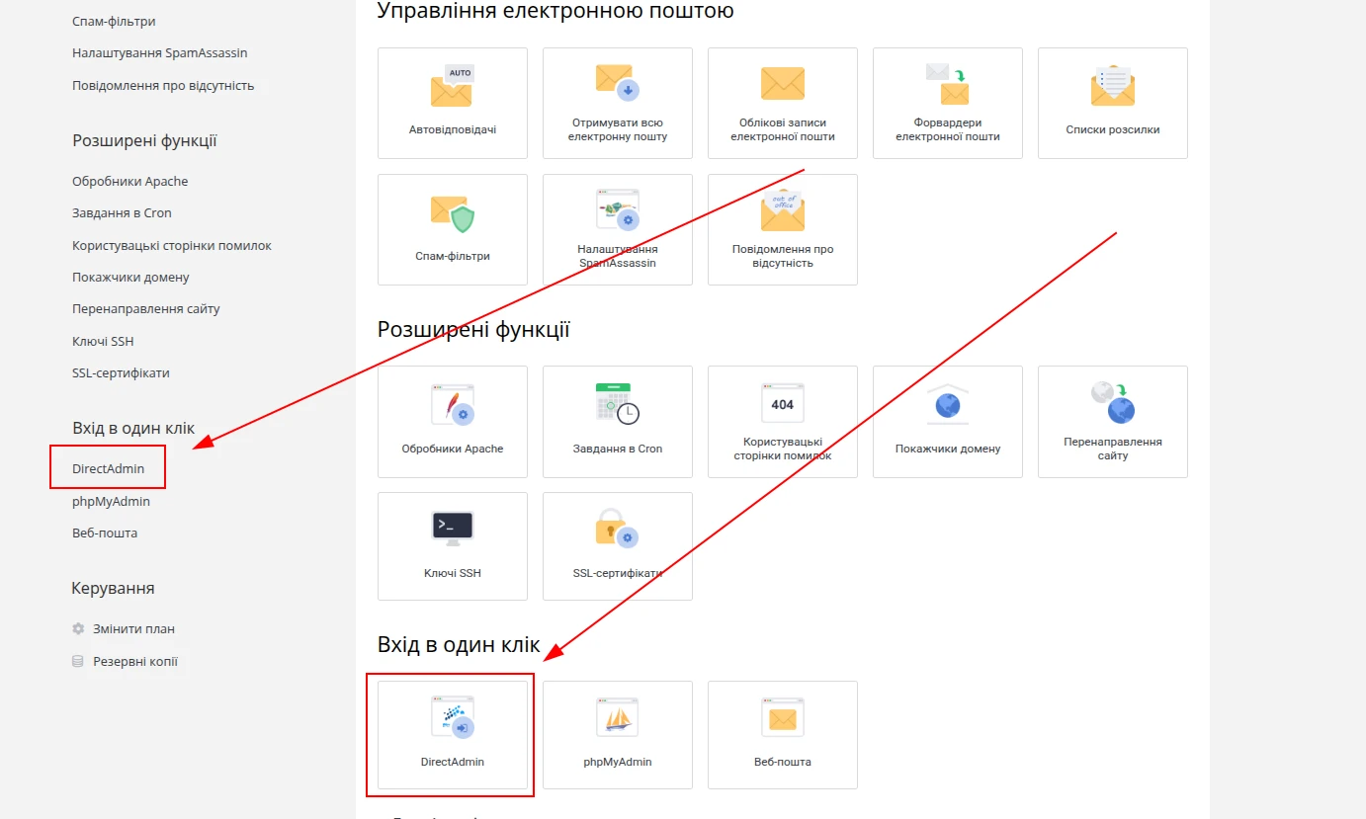Viewport: 1366px width, 819px height.
Task: Open the Покажчики домену globe icon
Action: point(948,404)
